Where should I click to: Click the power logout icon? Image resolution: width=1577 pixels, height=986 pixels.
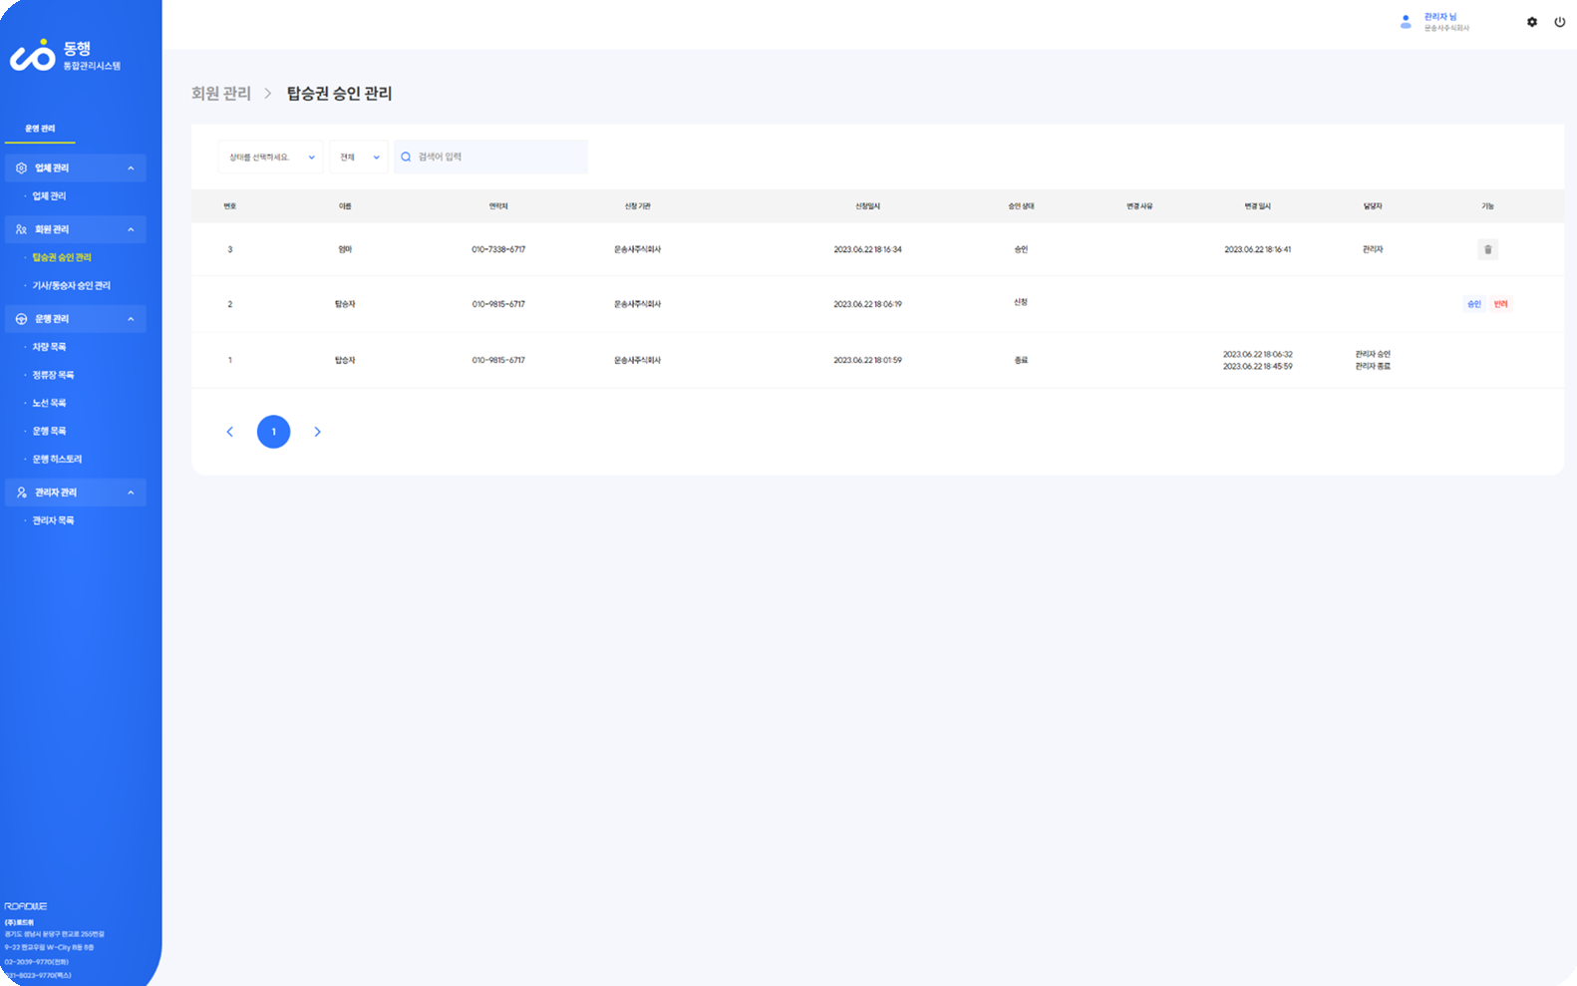pos(1560,22)
